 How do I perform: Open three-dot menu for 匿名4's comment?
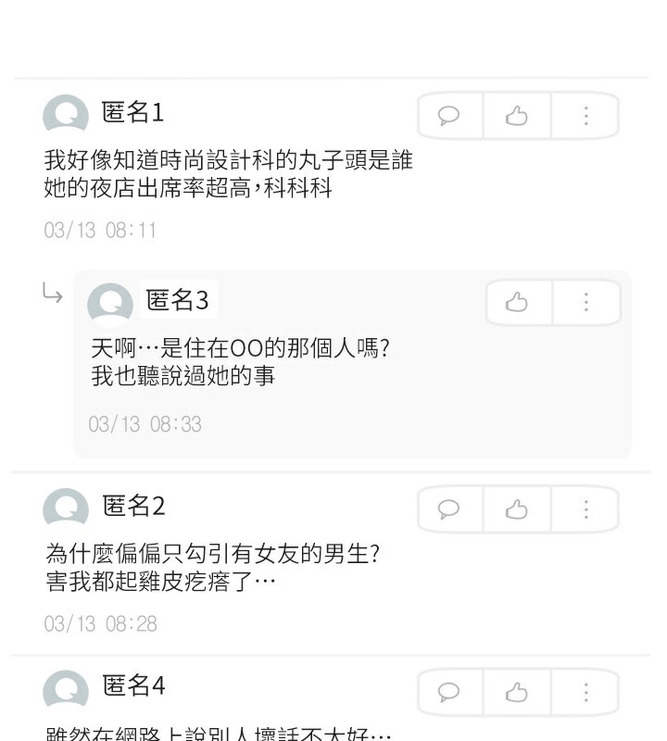pos(585,692)
